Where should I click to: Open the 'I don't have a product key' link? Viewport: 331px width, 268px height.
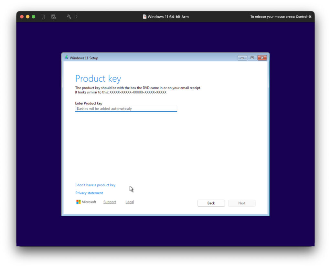pos(95,185)
